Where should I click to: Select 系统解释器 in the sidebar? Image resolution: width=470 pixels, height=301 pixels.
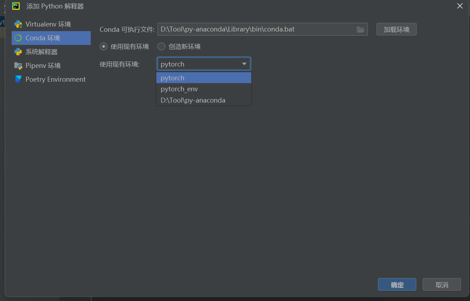pyautogui.click(x=51, y=52)
